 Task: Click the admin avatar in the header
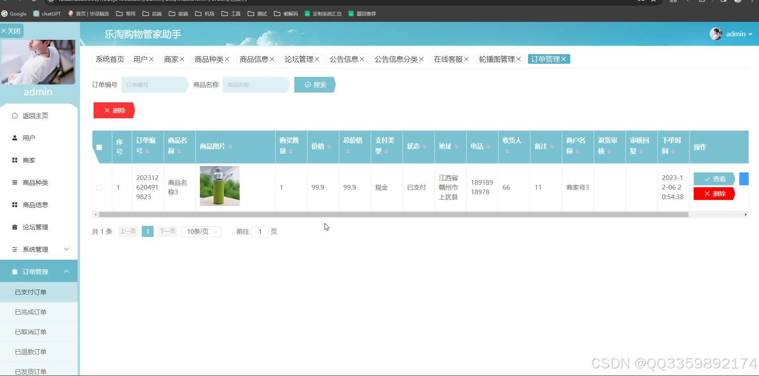tap(716, 34)
